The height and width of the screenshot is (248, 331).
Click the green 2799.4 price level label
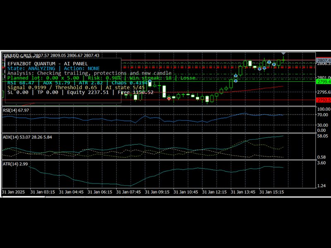tap(324, 81)
